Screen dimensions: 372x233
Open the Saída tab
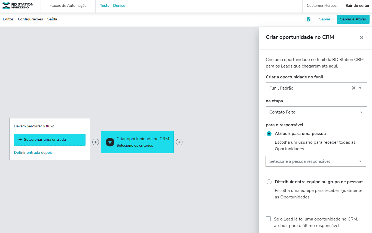(52, 19)
